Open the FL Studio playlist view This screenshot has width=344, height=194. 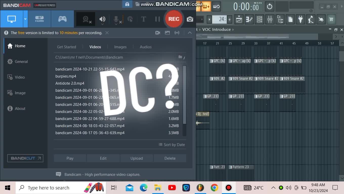click(239, 19)
